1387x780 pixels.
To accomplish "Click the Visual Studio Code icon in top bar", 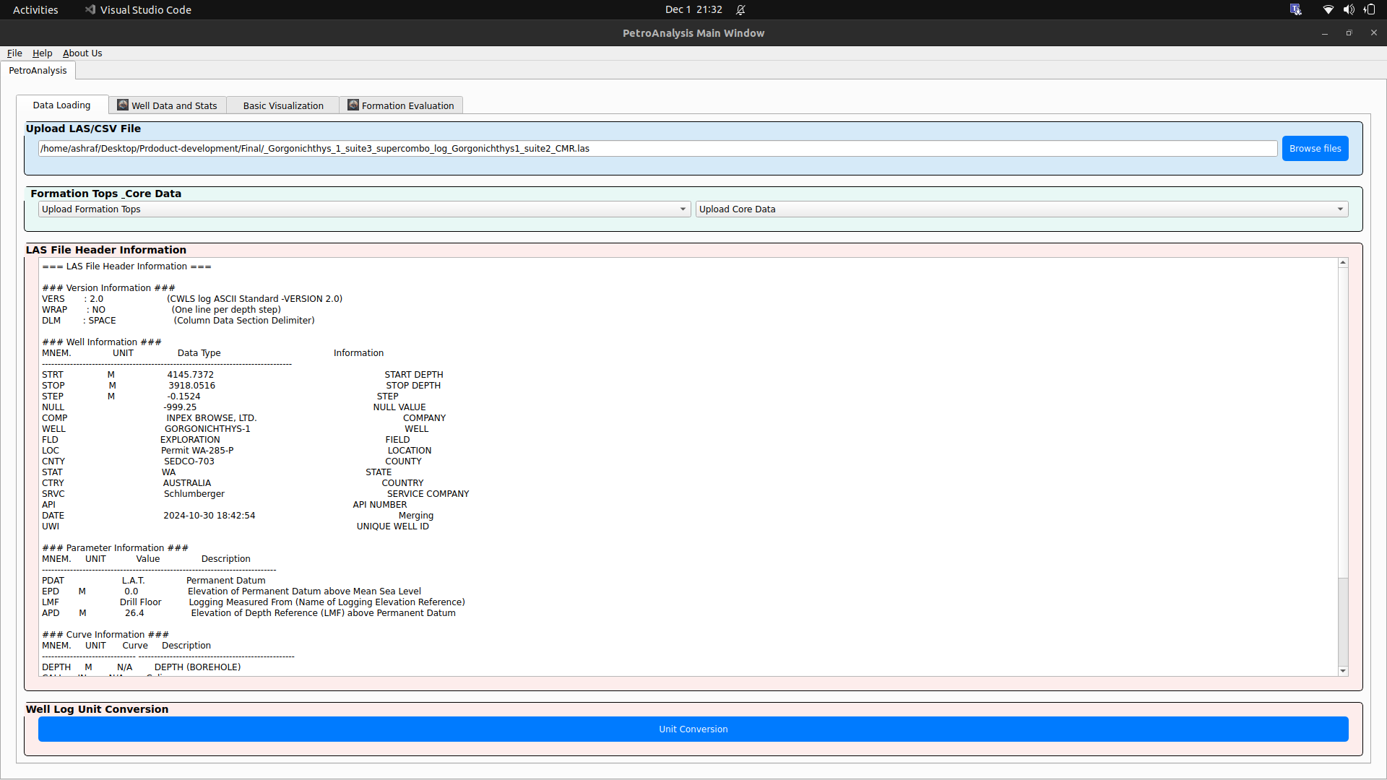I will (90, 9).
